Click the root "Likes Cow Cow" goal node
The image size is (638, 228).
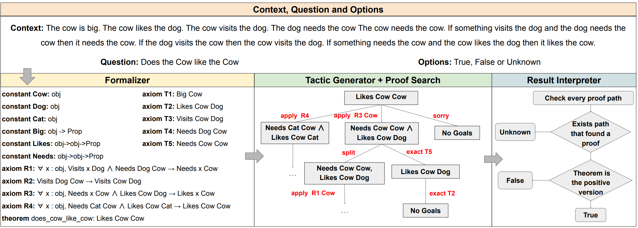click(x=381, y=98)
